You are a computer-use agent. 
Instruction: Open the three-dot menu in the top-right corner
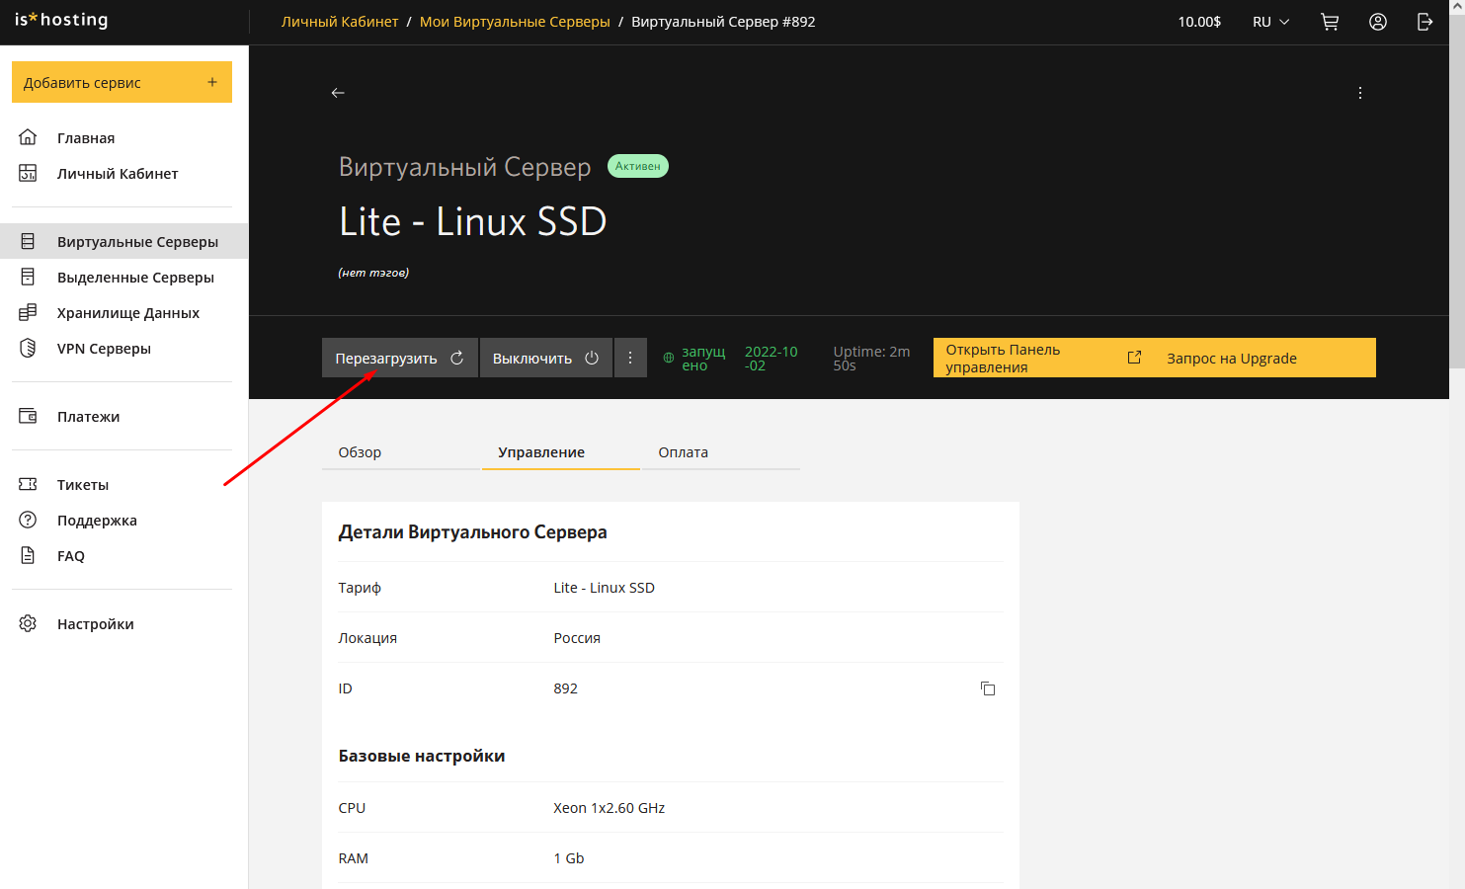tap(1360, 92)
